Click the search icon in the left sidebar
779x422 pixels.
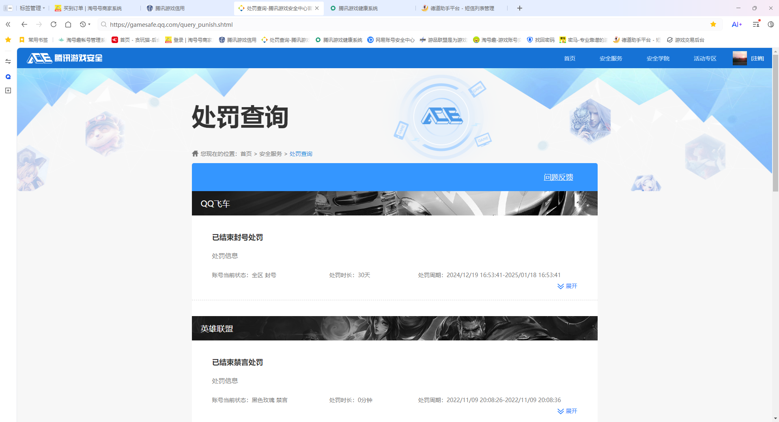(x=8, y=76)
